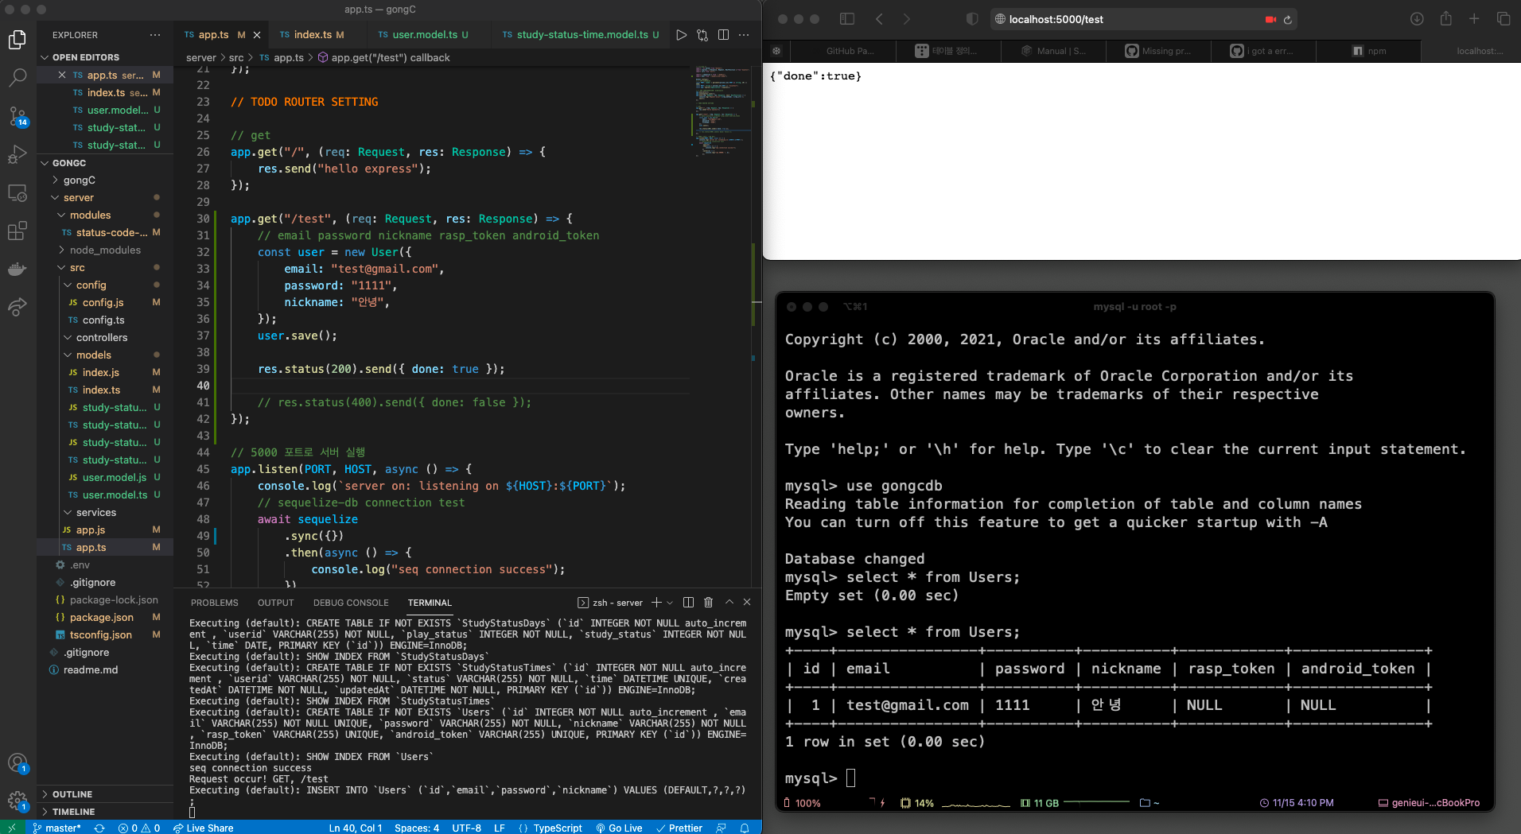This screenshot has height=834, width=1521.
Task: Open the Extensions view
Action: tap(18, 231)
